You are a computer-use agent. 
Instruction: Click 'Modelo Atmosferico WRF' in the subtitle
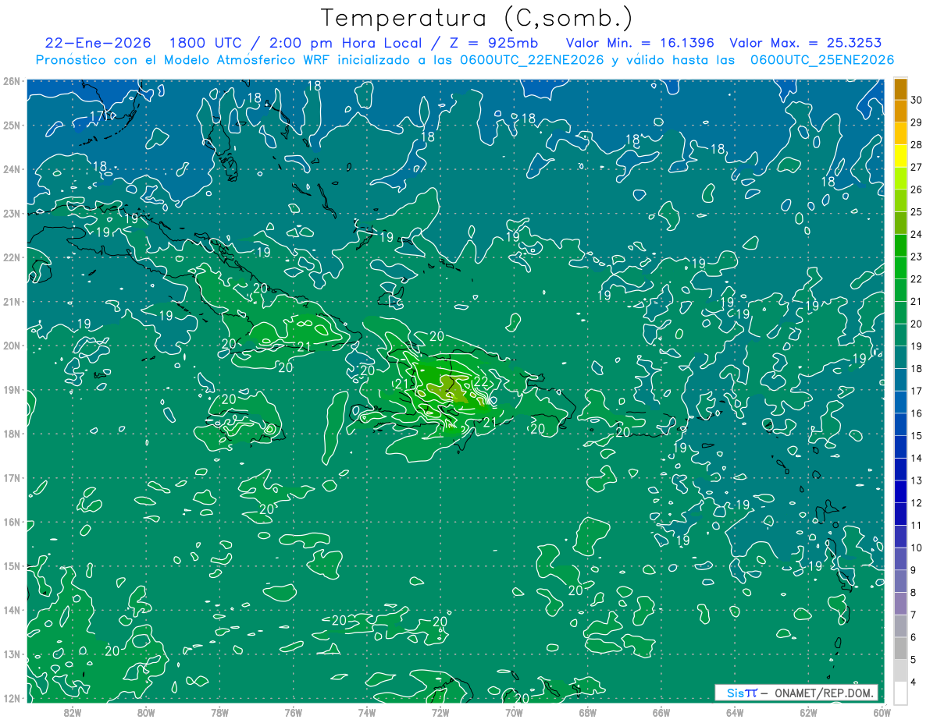[x=249, y=60]
